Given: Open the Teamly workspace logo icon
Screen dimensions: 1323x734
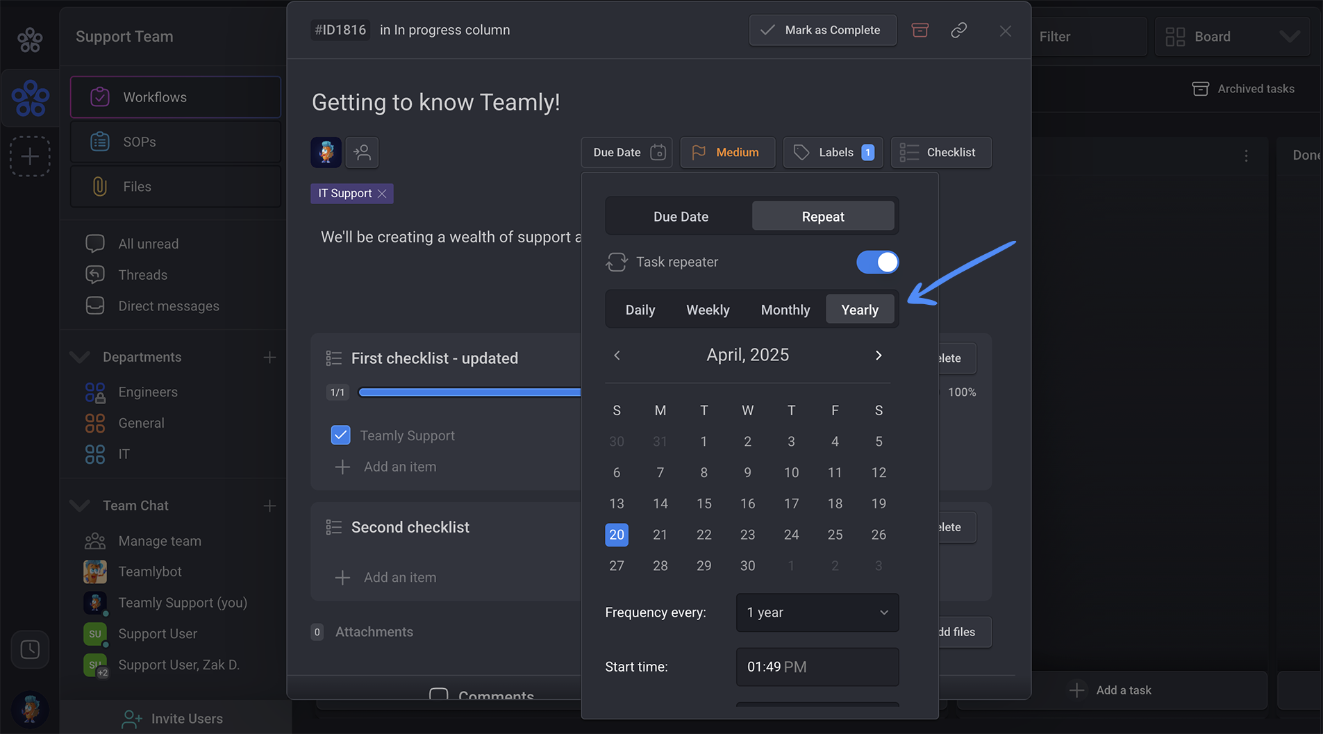Looking at the screenshot, I should click(30, 98).
